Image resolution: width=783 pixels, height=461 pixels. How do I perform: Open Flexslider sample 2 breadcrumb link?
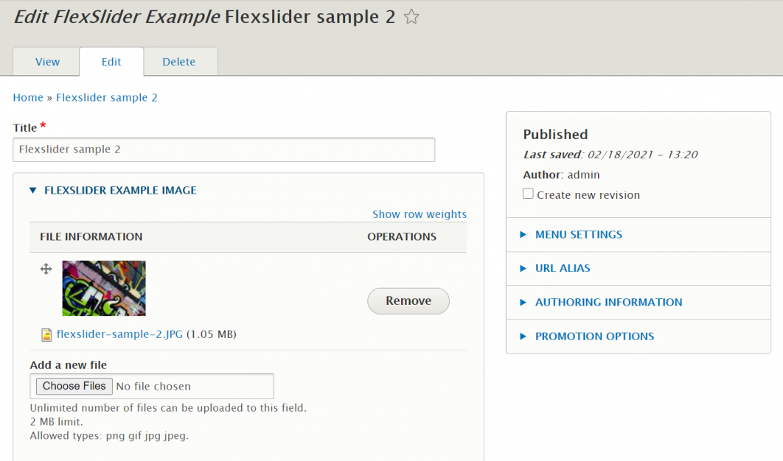[107, 97]
